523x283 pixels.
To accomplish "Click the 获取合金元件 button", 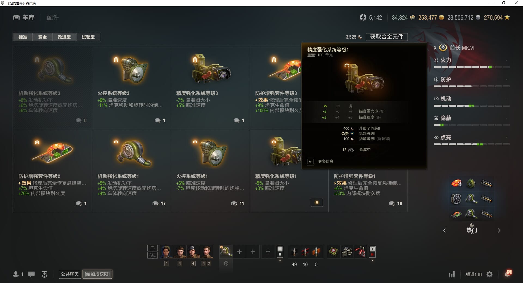I will tap(387, 37).
